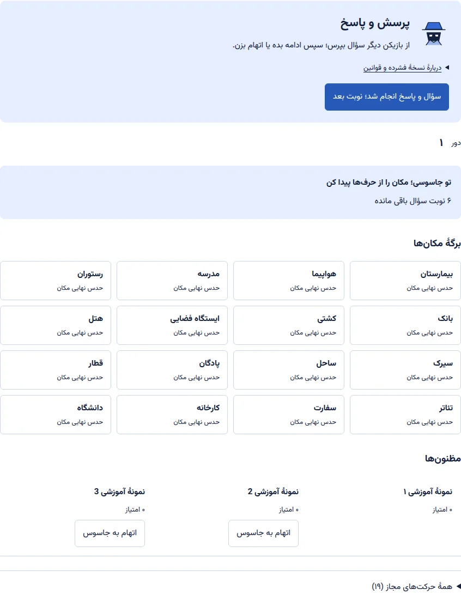
Task: Accuse نمونهٔ آموزشی 2 of being spy
Action: [x=263, y=533]
